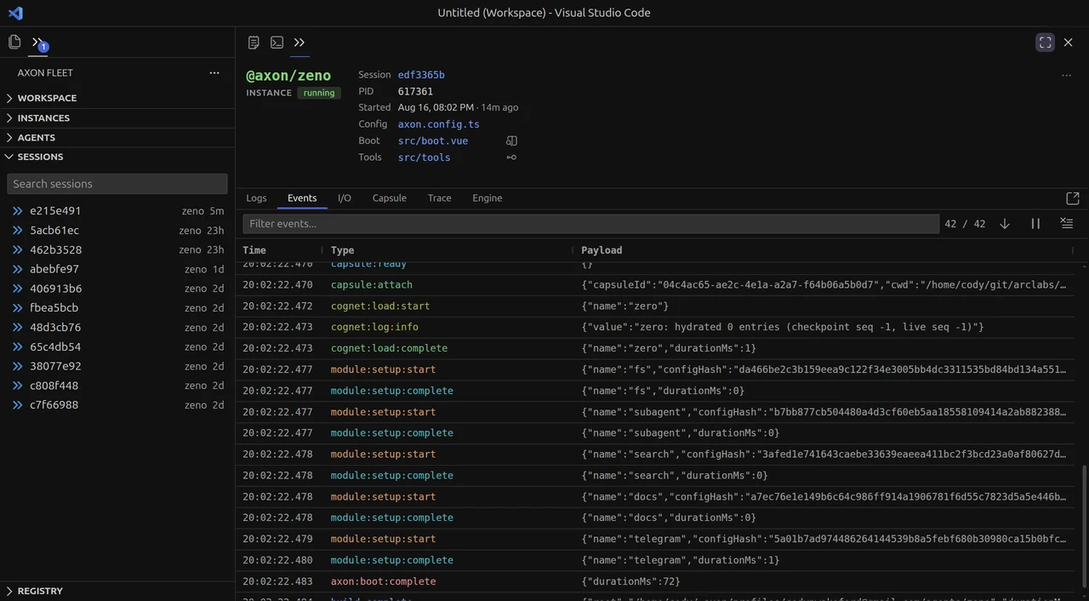
Task: Click session icon beside 406913b6
Action: tap(17, 289)
